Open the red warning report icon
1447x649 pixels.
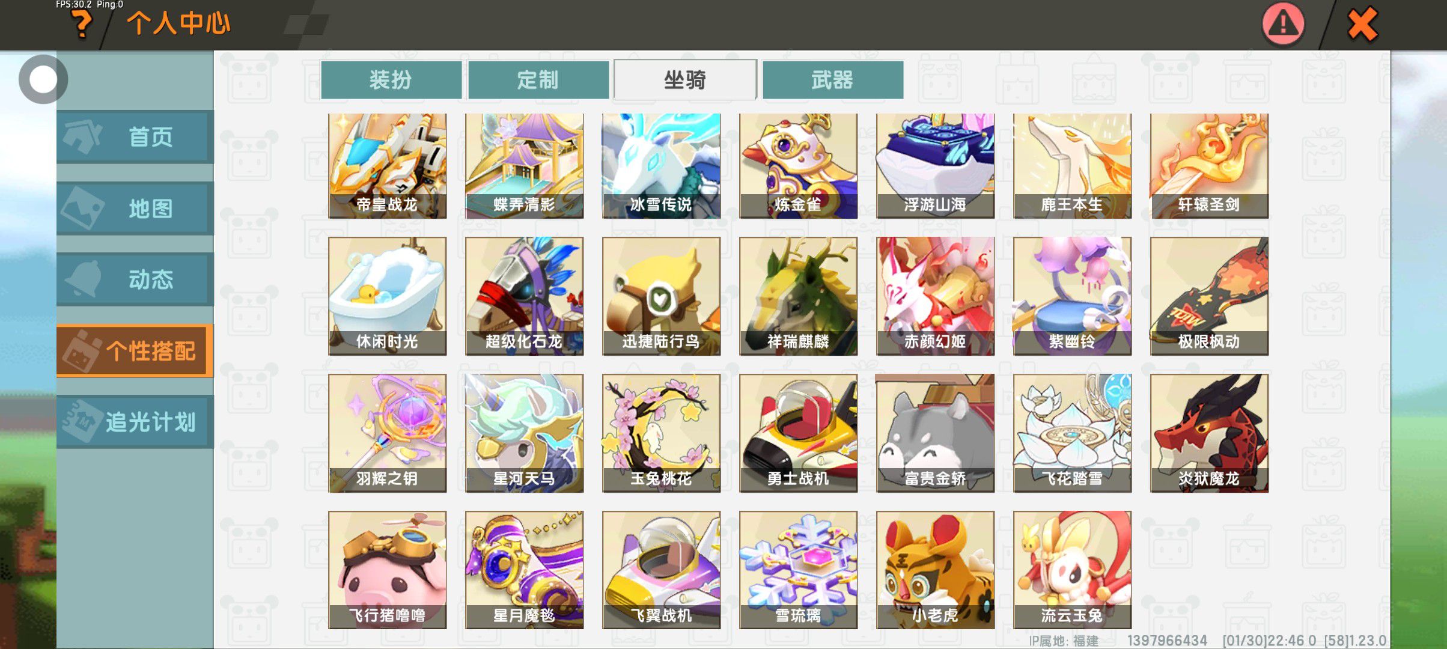1284,24
